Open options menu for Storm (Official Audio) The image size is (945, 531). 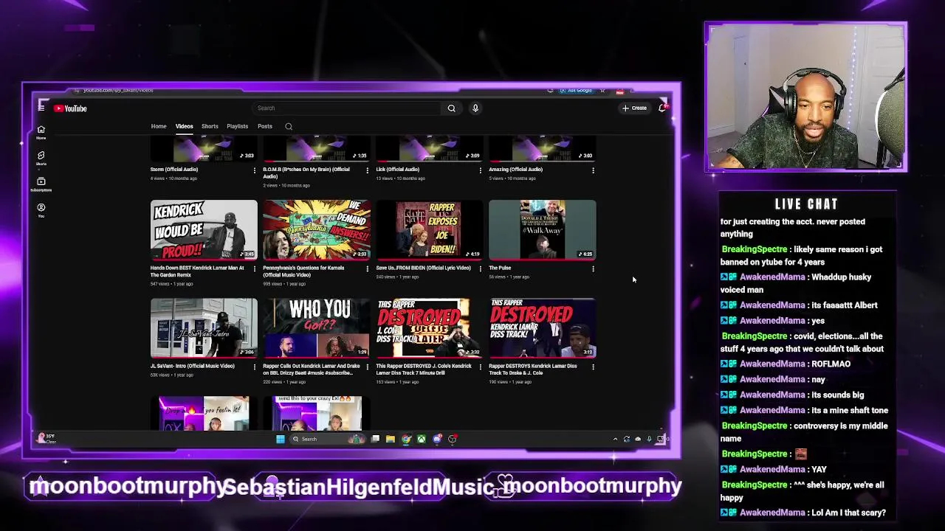(x=255, y=170)
